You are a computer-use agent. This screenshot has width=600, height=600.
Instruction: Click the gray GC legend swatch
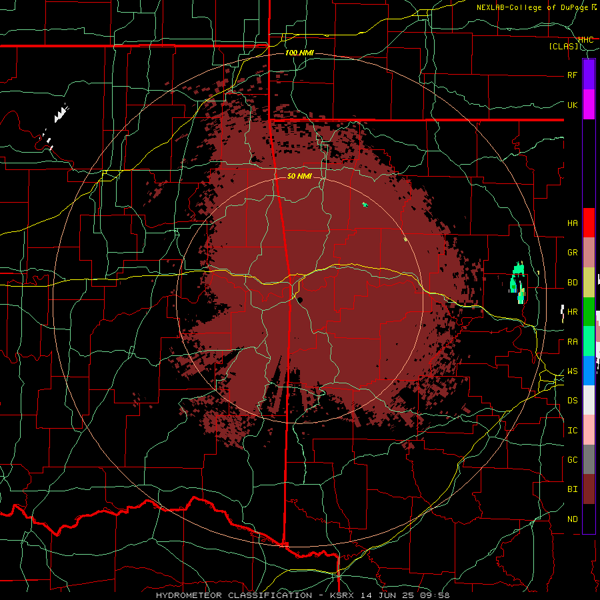tap(589, 459)
